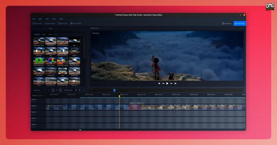Lock Track 5
277x145 pixels.
(32, 102)
